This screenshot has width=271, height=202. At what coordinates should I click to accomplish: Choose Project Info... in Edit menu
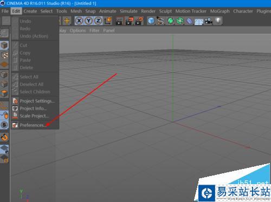(x=35, y=108)
